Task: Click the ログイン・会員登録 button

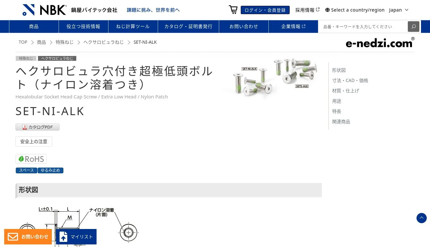Action: point(265,10)
